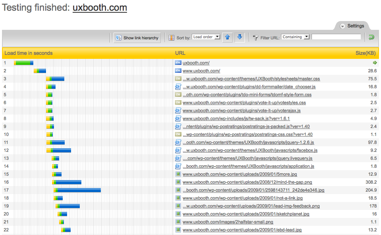381x235 pixels.
Task: Open the tw-sack.js?ver=1.6.1 link
Action: click(236, 118)
